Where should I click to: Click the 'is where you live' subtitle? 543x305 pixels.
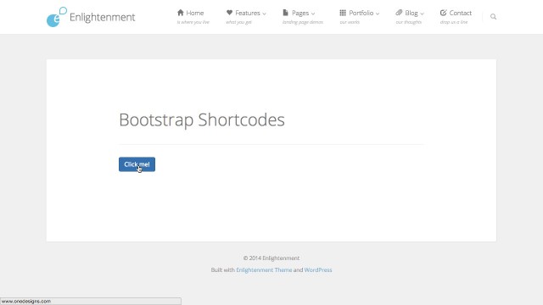(x=193, y=22)
